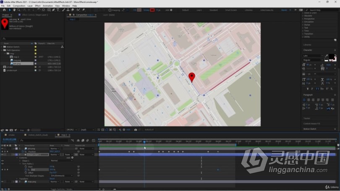
Task: Select the Pen tool
Action: (54, 10)
